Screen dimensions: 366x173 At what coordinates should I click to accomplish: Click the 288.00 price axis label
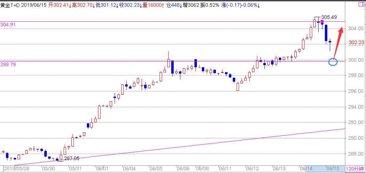pos(356,154)
